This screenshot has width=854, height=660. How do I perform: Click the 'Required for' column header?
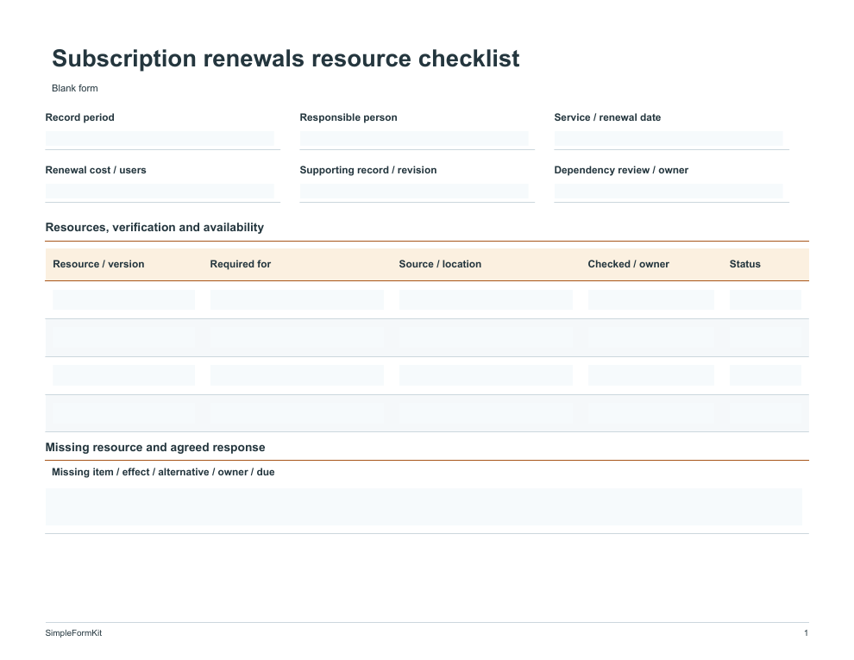240,264
